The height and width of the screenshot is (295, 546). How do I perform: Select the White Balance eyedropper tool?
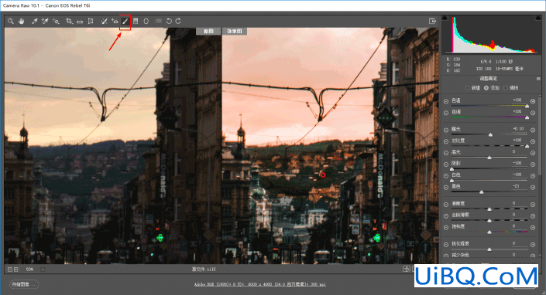[35, 21]
